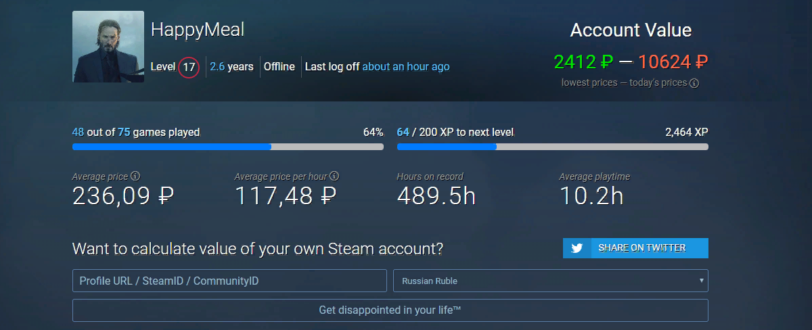Click the XP to next level progress bar
Image resolution: width=812 pixels, height=330 pixels.
(x=553, y=146)
